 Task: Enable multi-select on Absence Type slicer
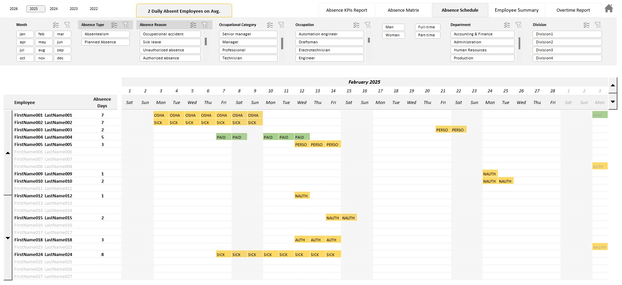point(114,25)
